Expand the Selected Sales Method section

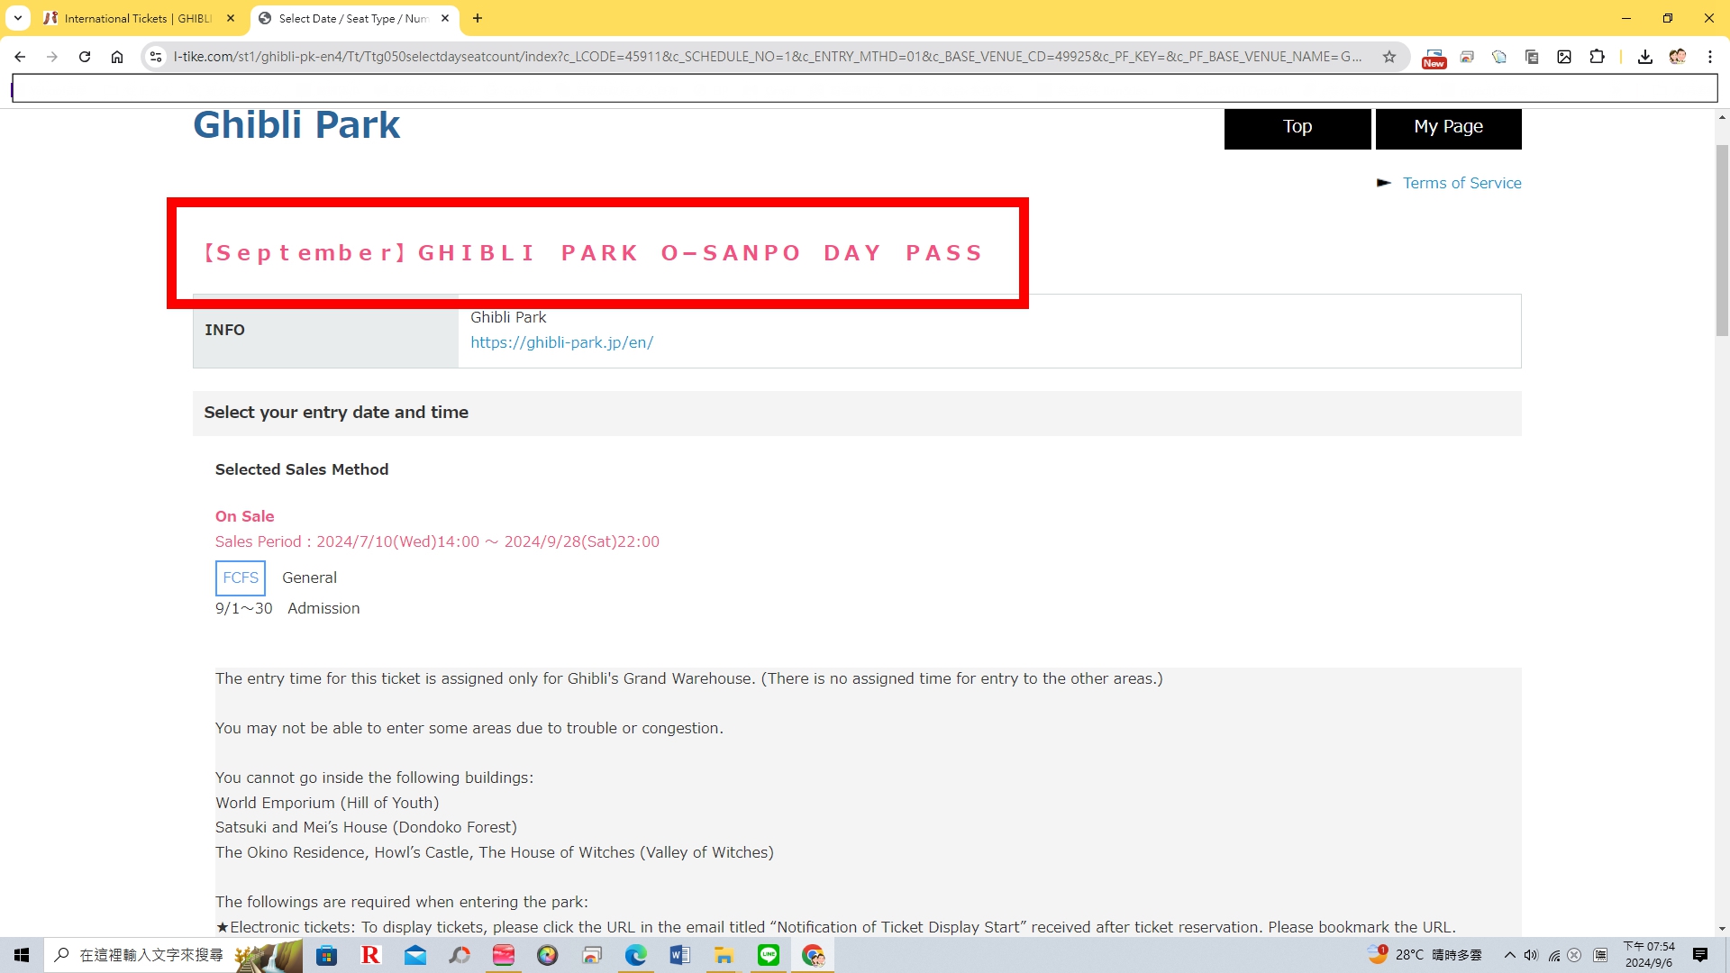pyautogui.click(x=301, y=469)
